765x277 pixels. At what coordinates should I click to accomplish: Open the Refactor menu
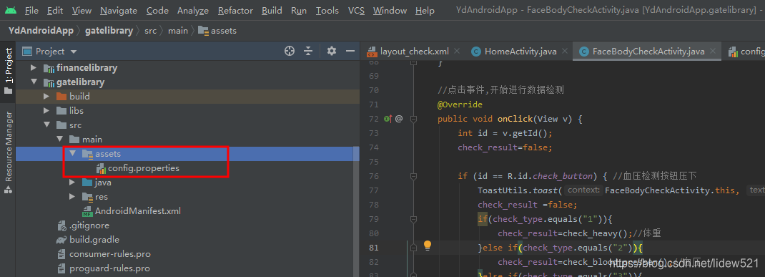[x=235, y=10]
